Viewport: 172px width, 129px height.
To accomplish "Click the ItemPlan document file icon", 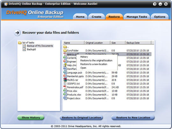I will 65,69.
